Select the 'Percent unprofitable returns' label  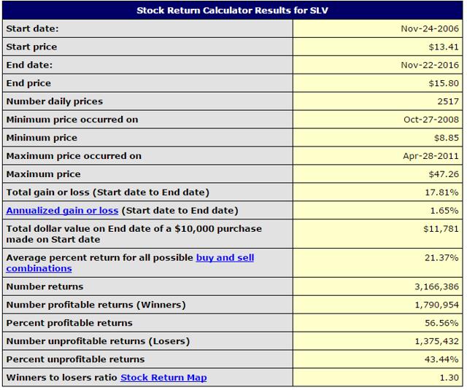tap(75, 359)
